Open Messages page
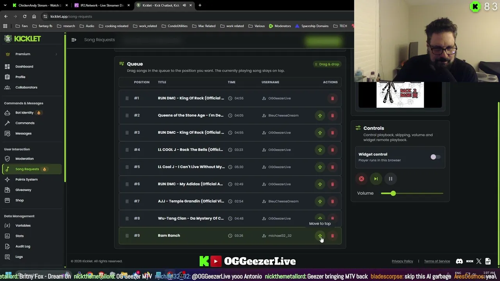The height and width of the screenshot is (281, 500). (31, 133)
